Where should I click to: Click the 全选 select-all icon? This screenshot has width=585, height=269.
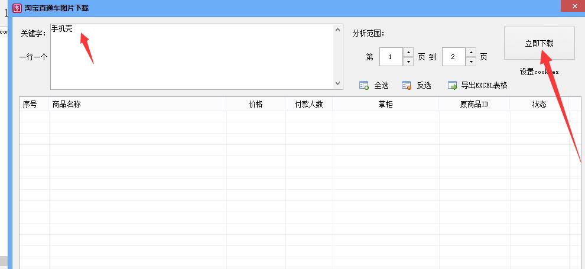[364, 86]
